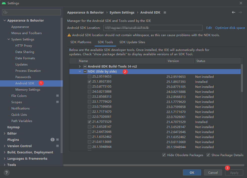Click the Name column header
The width and height of the screenshot is (247, 178).
pos(121,61)
